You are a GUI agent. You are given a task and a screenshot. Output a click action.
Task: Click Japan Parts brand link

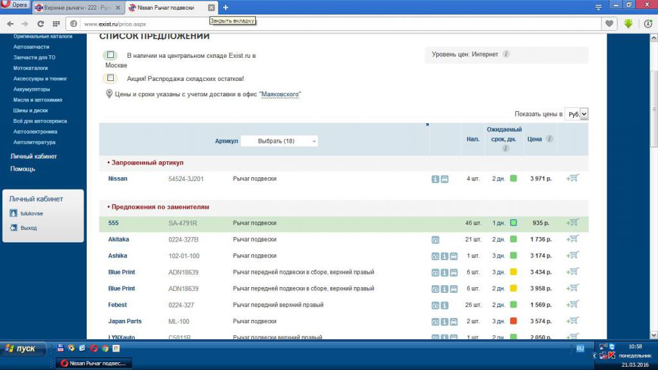pyautogui.click(x=125, y=321)
